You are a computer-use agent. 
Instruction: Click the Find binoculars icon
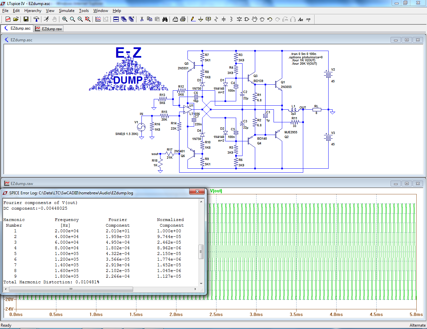click(x=165, y=19)
